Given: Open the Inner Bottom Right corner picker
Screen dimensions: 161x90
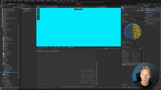Looking at the screenshot, I should [x=143, y=61].
